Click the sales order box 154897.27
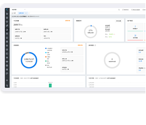 point(27,30)
